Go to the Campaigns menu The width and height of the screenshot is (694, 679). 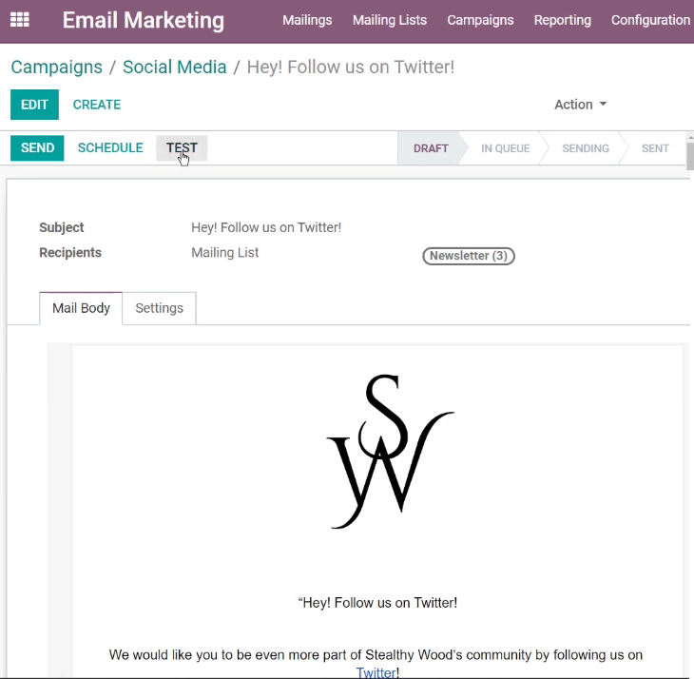(480, 20)
